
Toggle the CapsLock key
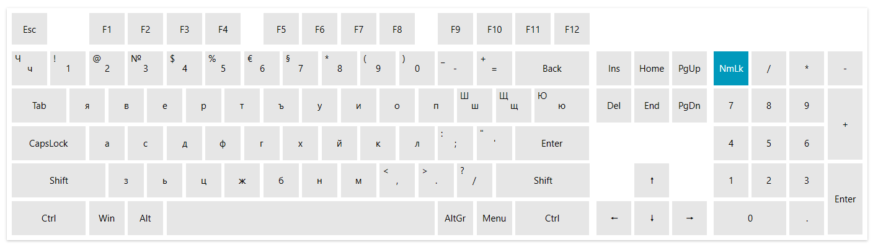(x=48, y=144)
